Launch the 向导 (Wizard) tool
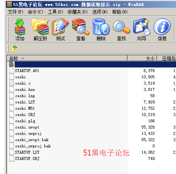Viewport: 176px width, 174px height. click(142, 30)
